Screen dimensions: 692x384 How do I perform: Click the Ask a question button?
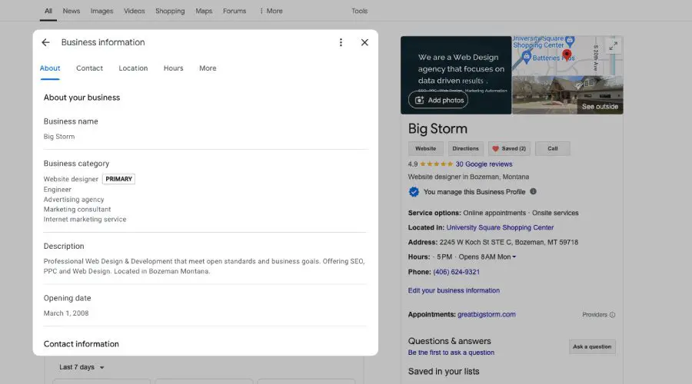pos(592,347)
